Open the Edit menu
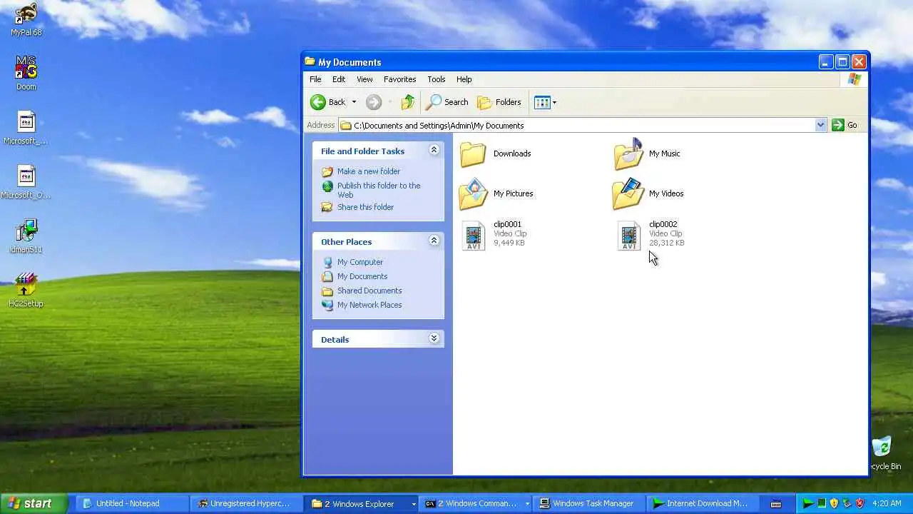This screenshot has width=913, height=514. (x=339, y=79)
